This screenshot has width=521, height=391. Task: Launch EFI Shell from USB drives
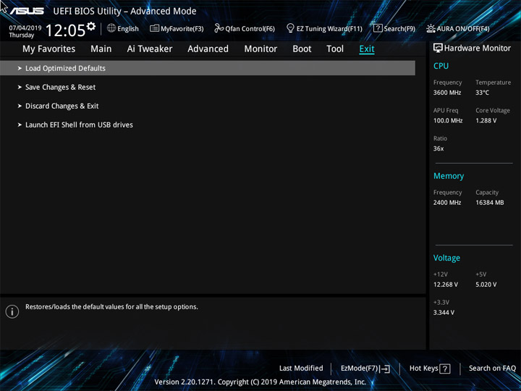[x=79, y=125]
